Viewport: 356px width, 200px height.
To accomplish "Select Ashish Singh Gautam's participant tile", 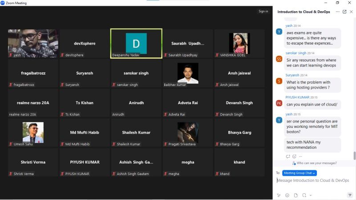I will tap(136, 162).
